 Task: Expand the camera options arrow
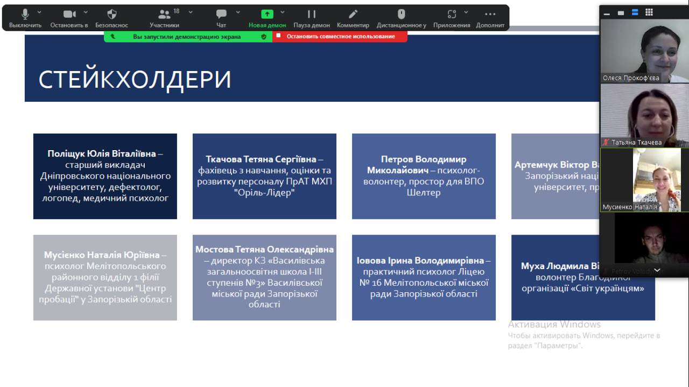[x=86, y=12]
